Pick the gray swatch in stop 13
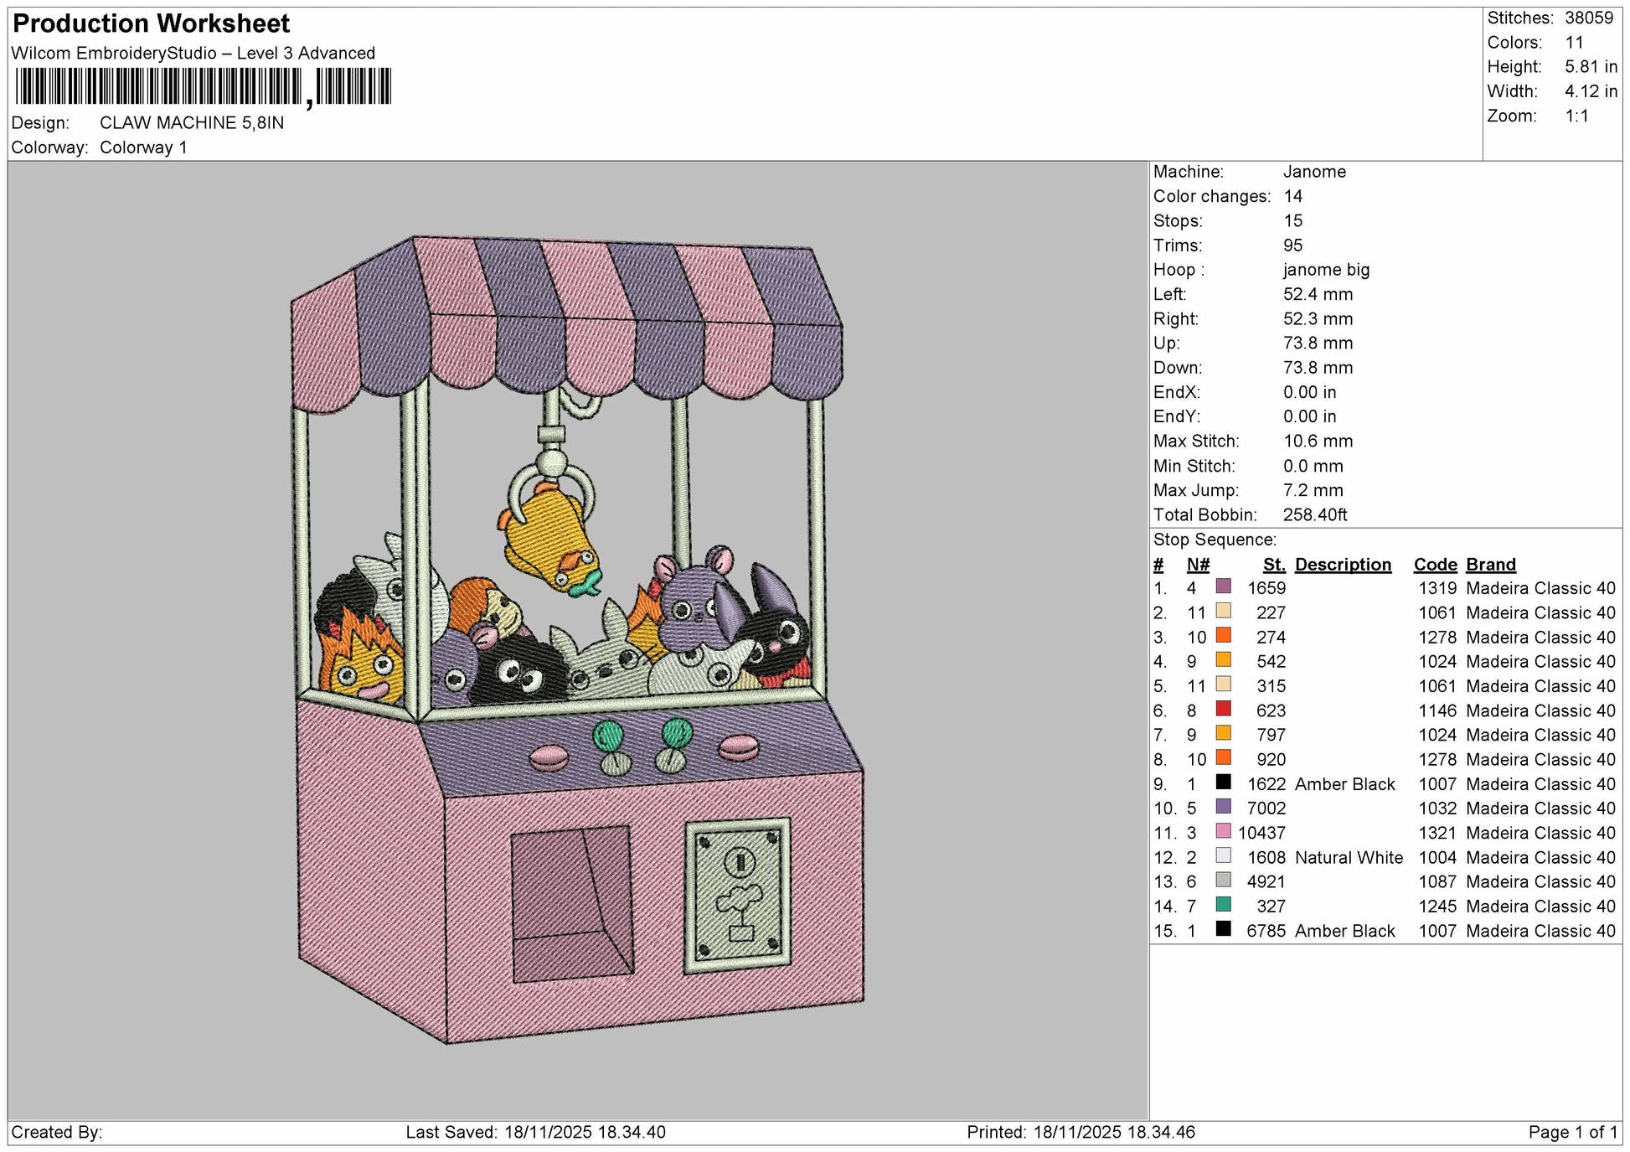Image resolution: width=1630 pixels, height=1152 pixels. pos(1223,880)
